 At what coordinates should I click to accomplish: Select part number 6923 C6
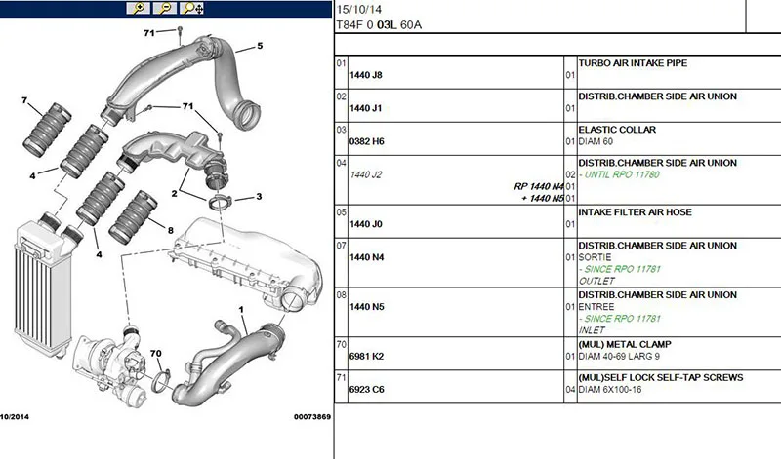367,390
